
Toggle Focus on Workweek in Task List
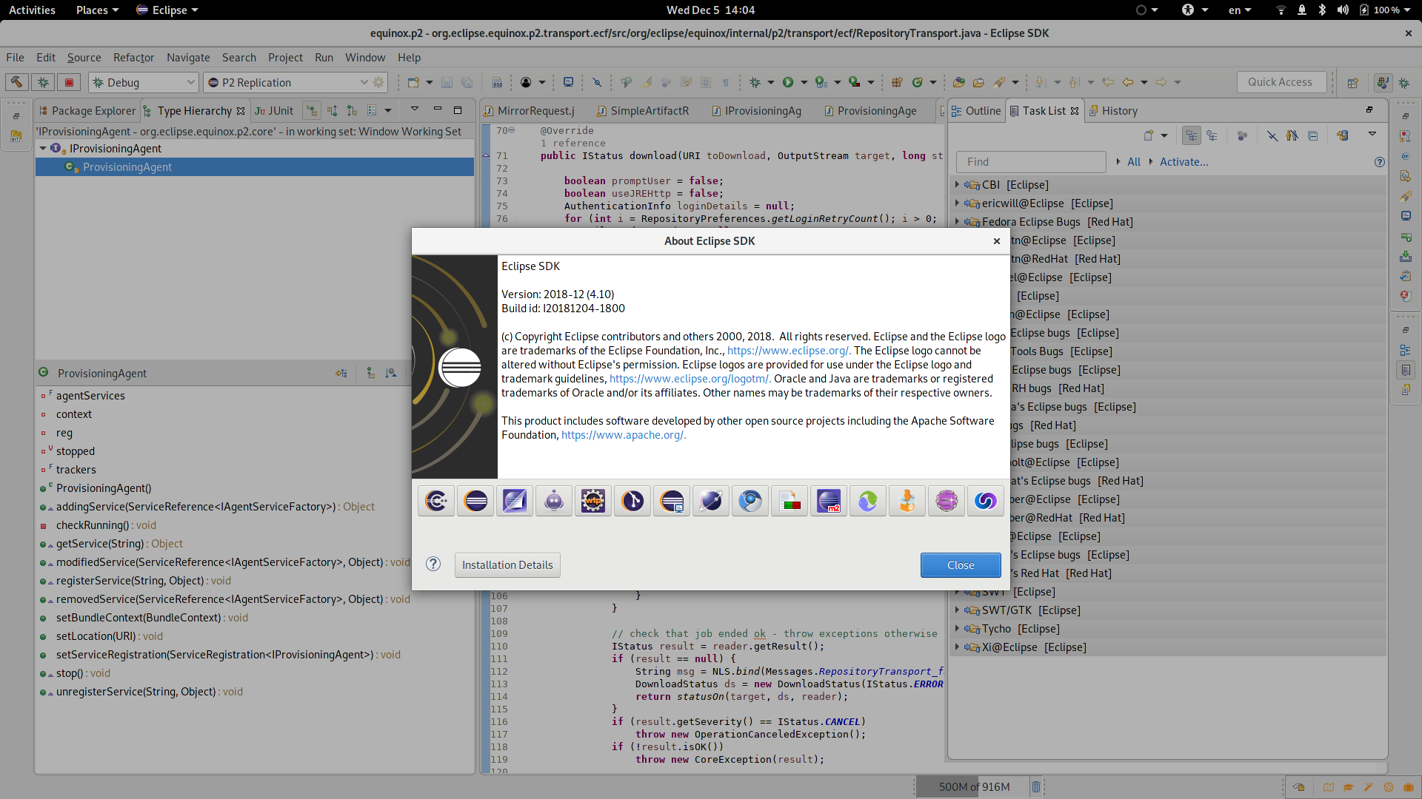point(1242,135)
